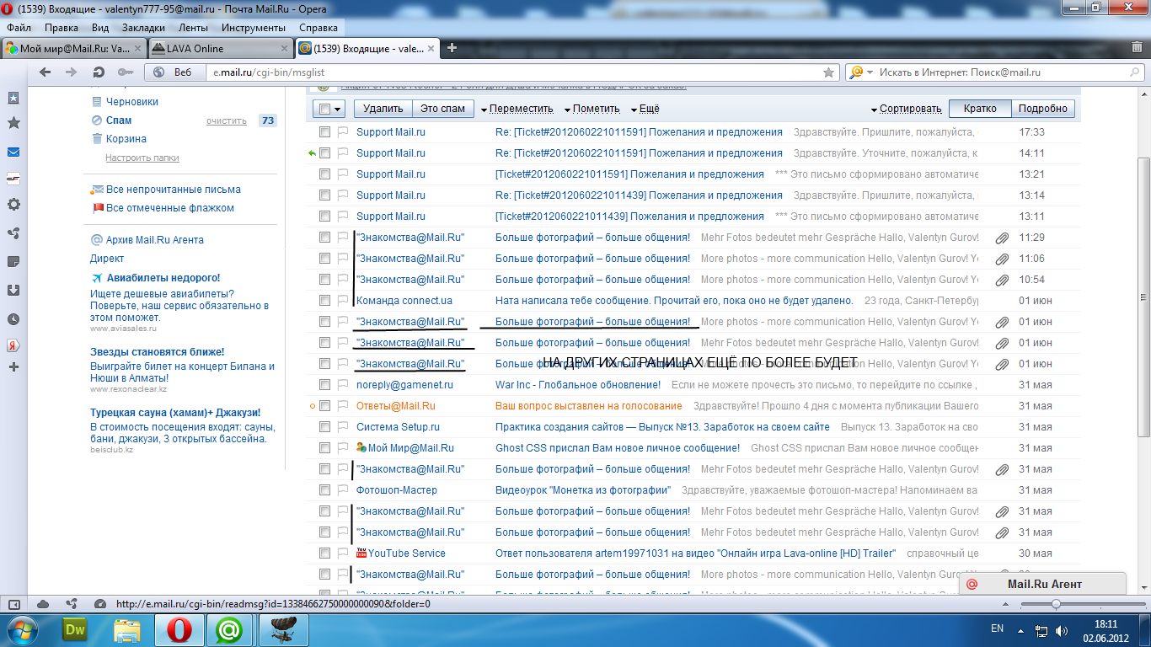This screenshot has width=1151, height=647.
Task: Expand the Переместить dropdown
Action: coord(517,109)
